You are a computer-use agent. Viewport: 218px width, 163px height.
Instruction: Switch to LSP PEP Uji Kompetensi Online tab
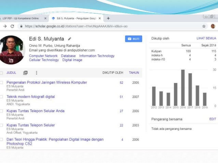pyautogui.click(x=21, y=18)
